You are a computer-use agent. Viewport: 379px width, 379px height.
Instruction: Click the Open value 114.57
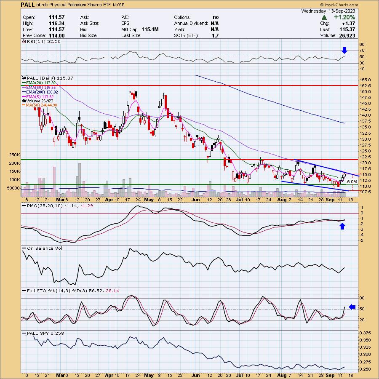pyautogui.click(x=56, y=17)
